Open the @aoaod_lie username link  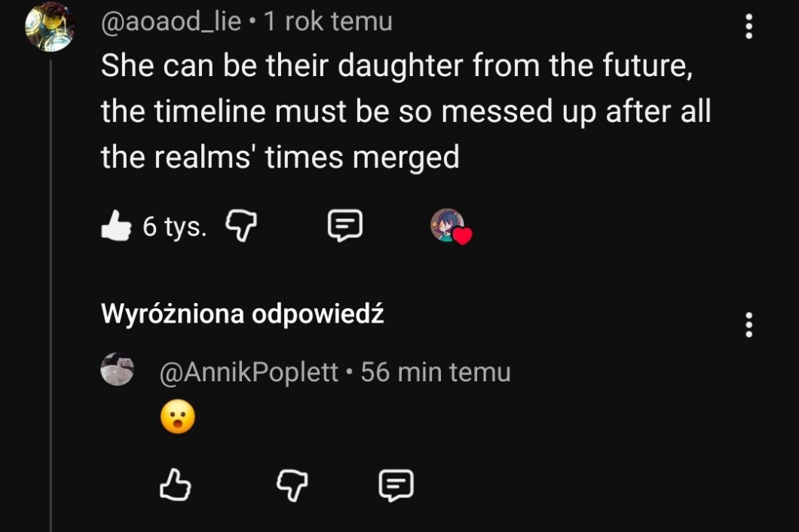pos(171,22)
